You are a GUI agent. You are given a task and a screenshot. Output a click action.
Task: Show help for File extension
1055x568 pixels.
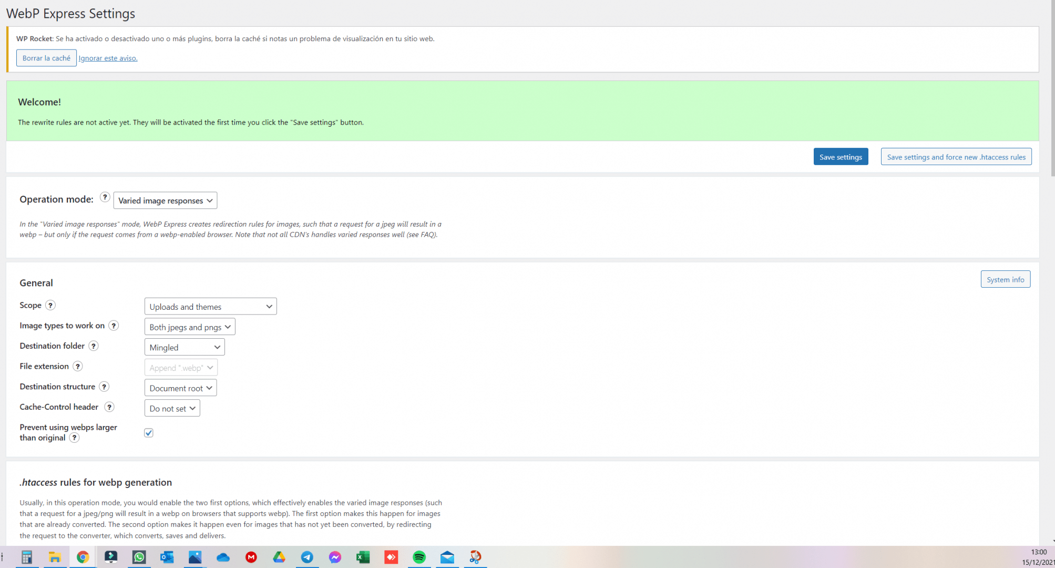(78, 366)
